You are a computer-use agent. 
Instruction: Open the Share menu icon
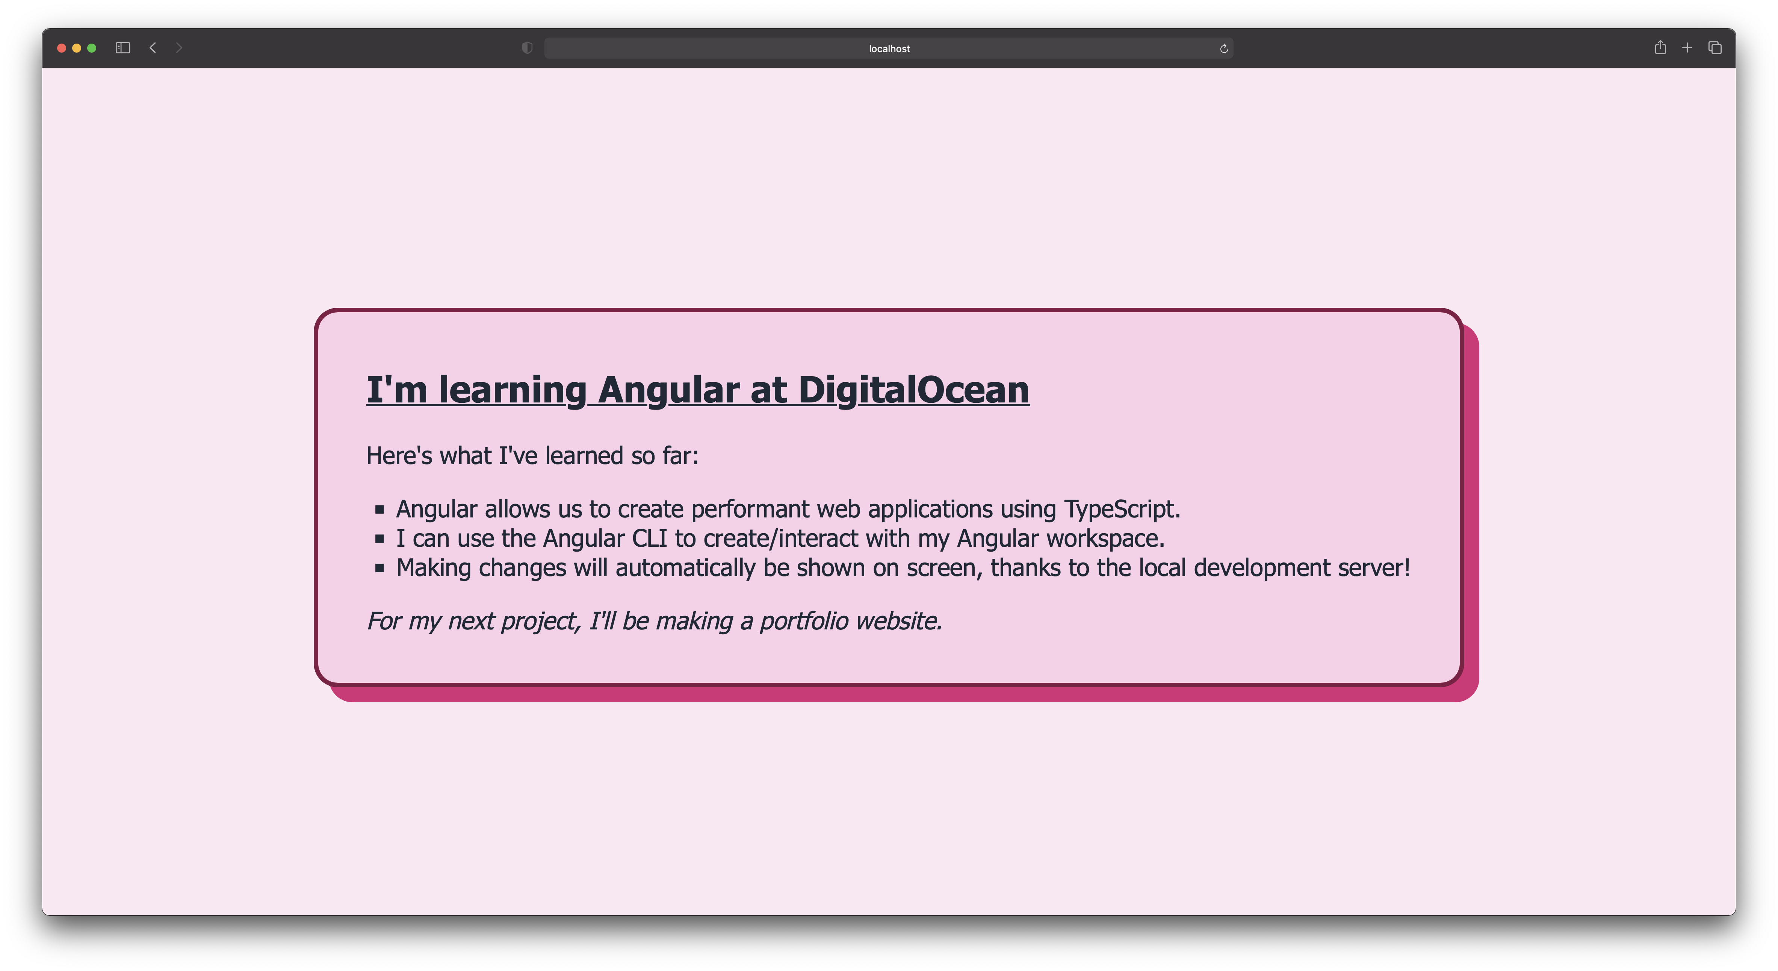pyautogui.click(x=1660, y=47)
